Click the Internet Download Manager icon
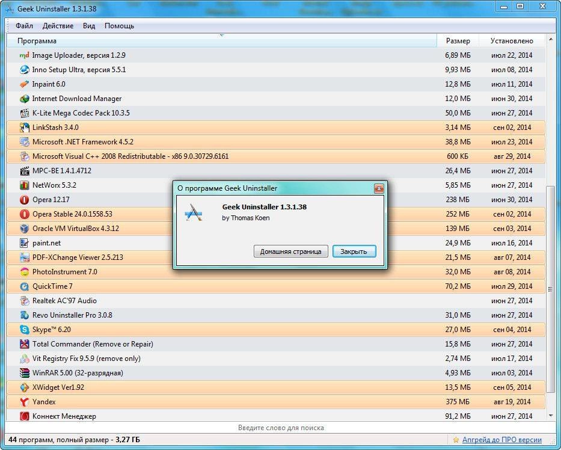 coord(24,99)
